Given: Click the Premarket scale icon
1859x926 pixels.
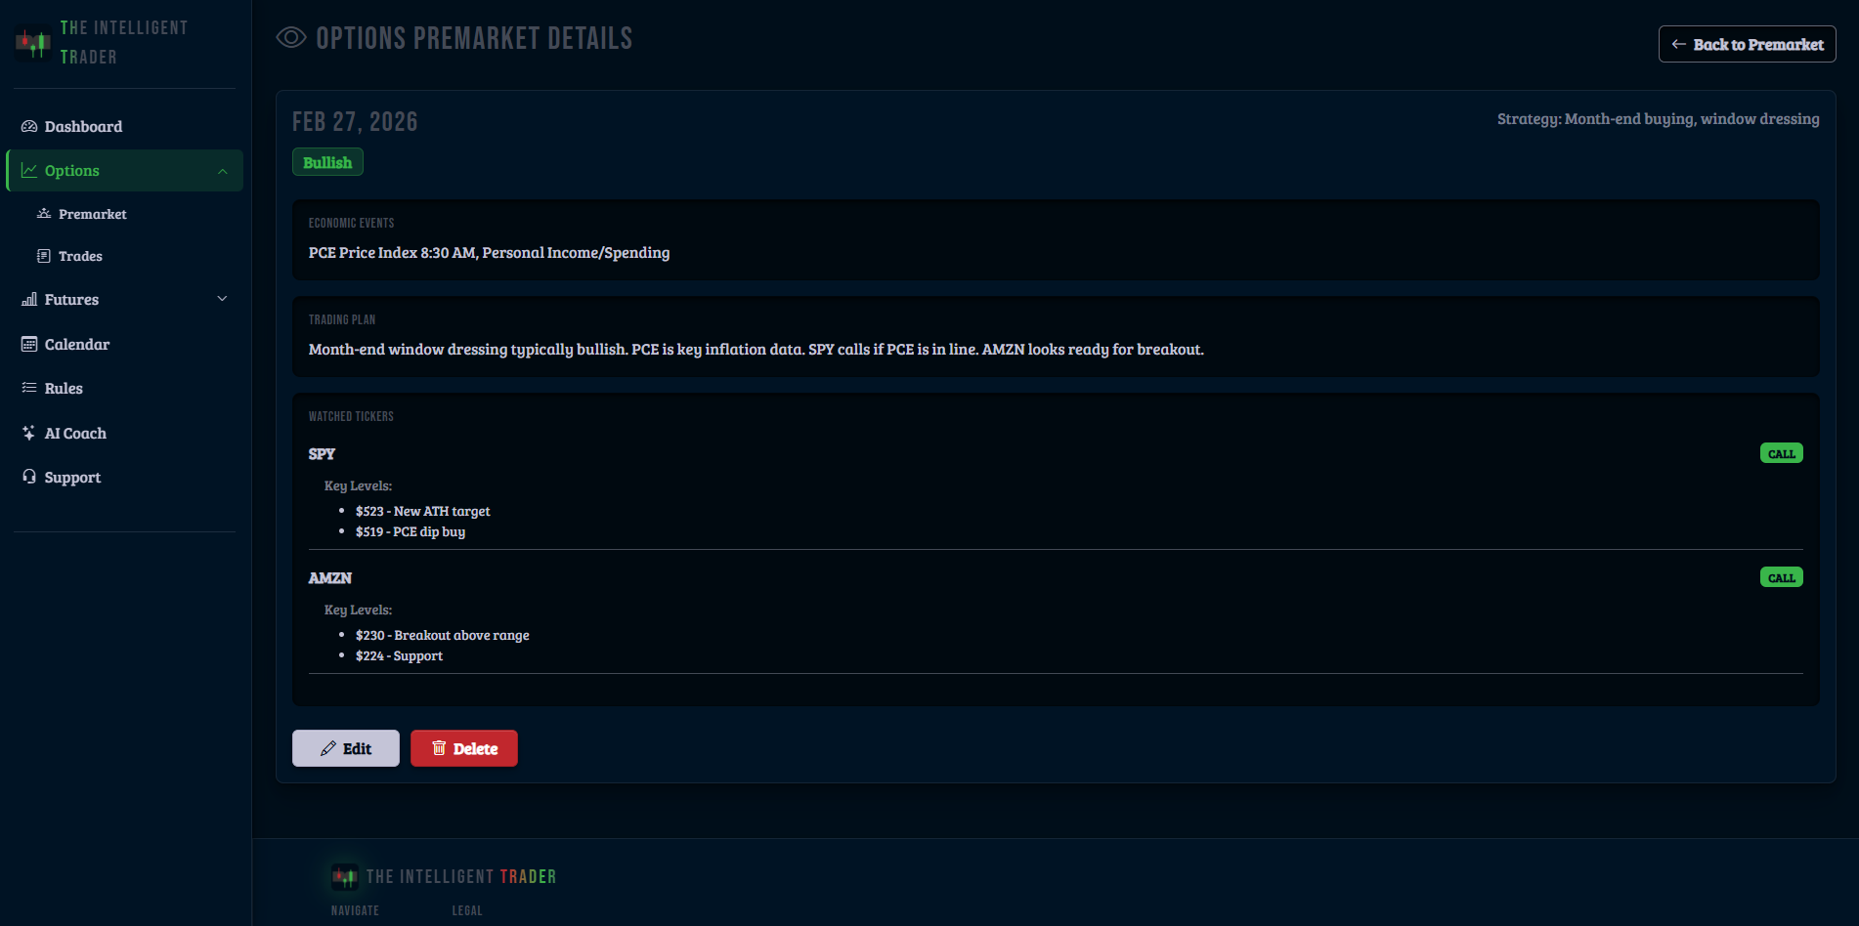Looking at the screenshot, I should point(43,213).
